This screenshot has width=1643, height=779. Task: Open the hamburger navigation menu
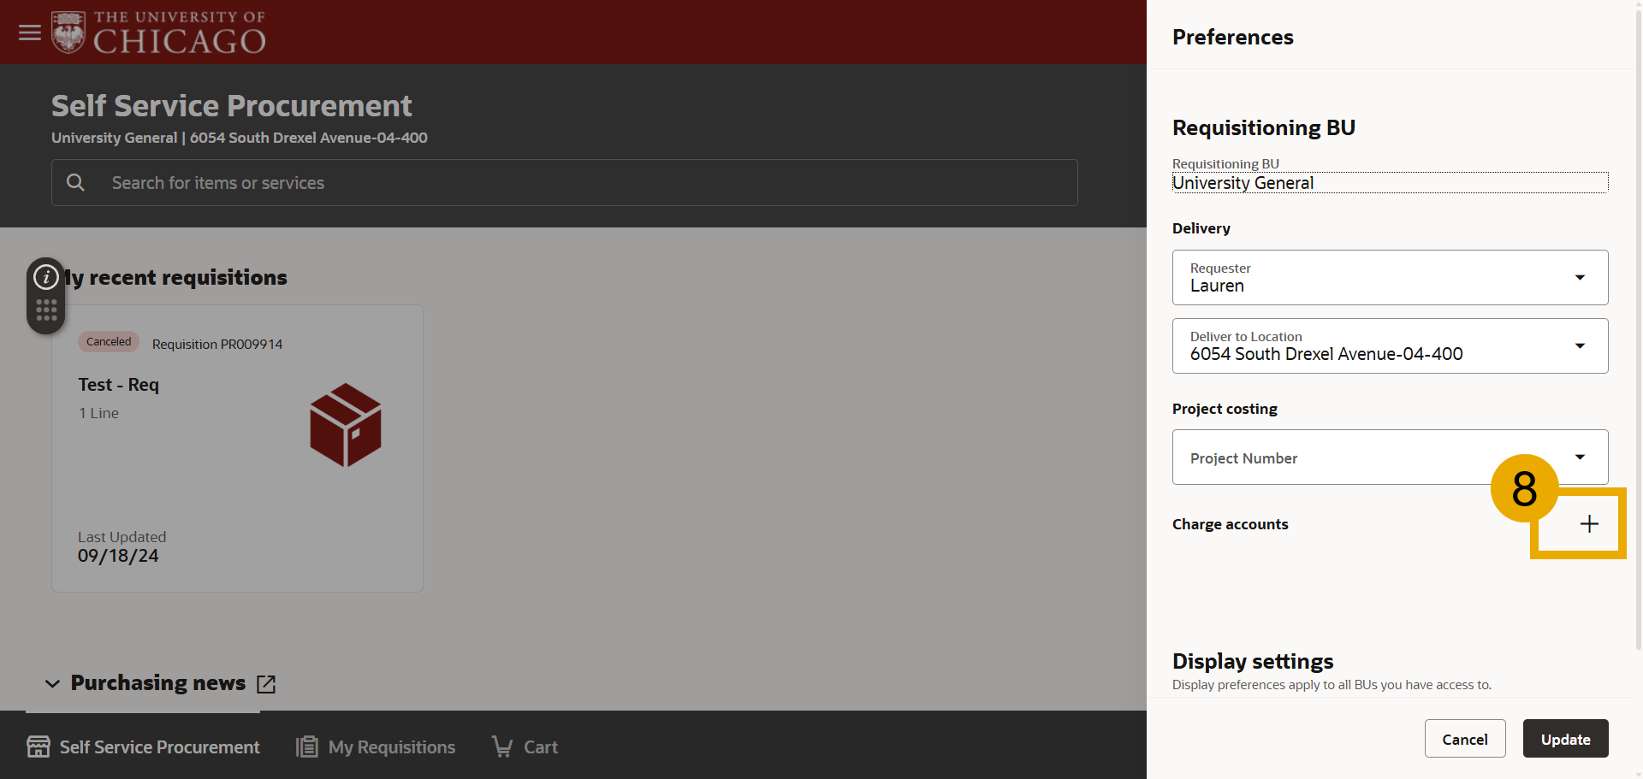[30, 32]
